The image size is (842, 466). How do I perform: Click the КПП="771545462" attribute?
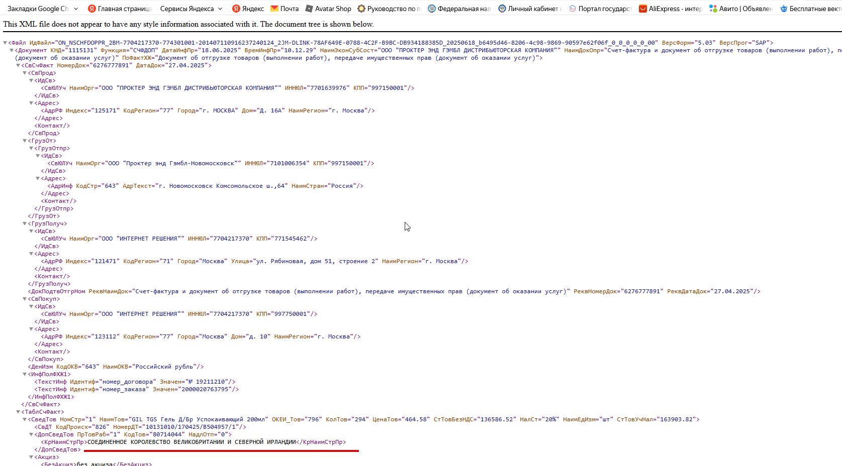pos(285,239)
